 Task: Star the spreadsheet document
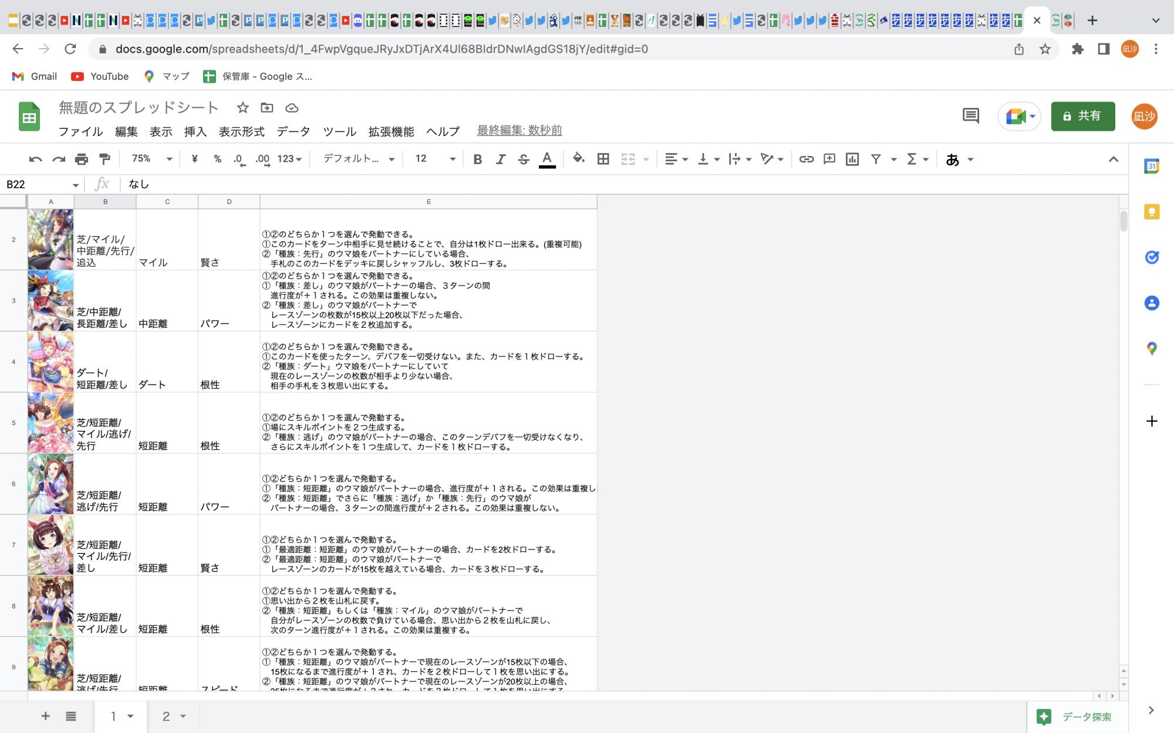click(x=242, y=107)
